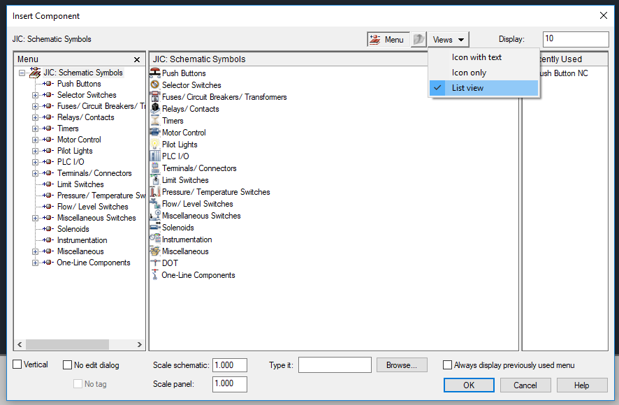The width and height of the screenshot is (619, 405).
Task: Expand Fuses/Circuit Breakers in the menu tree
Action: pyautogui.click(x=34, y=105)
